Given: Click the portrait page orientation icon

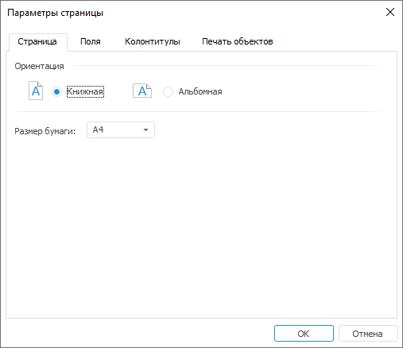Looking at the screenshot, I should pos(36,91).
